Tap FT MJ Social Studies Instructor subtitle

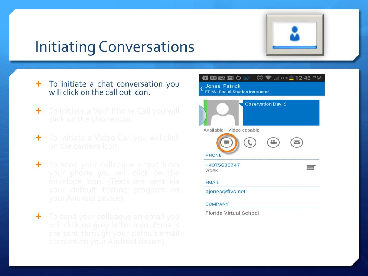coord(237,92)
